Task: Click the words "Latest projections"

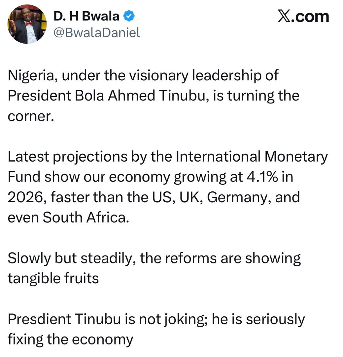Action: 66,157
